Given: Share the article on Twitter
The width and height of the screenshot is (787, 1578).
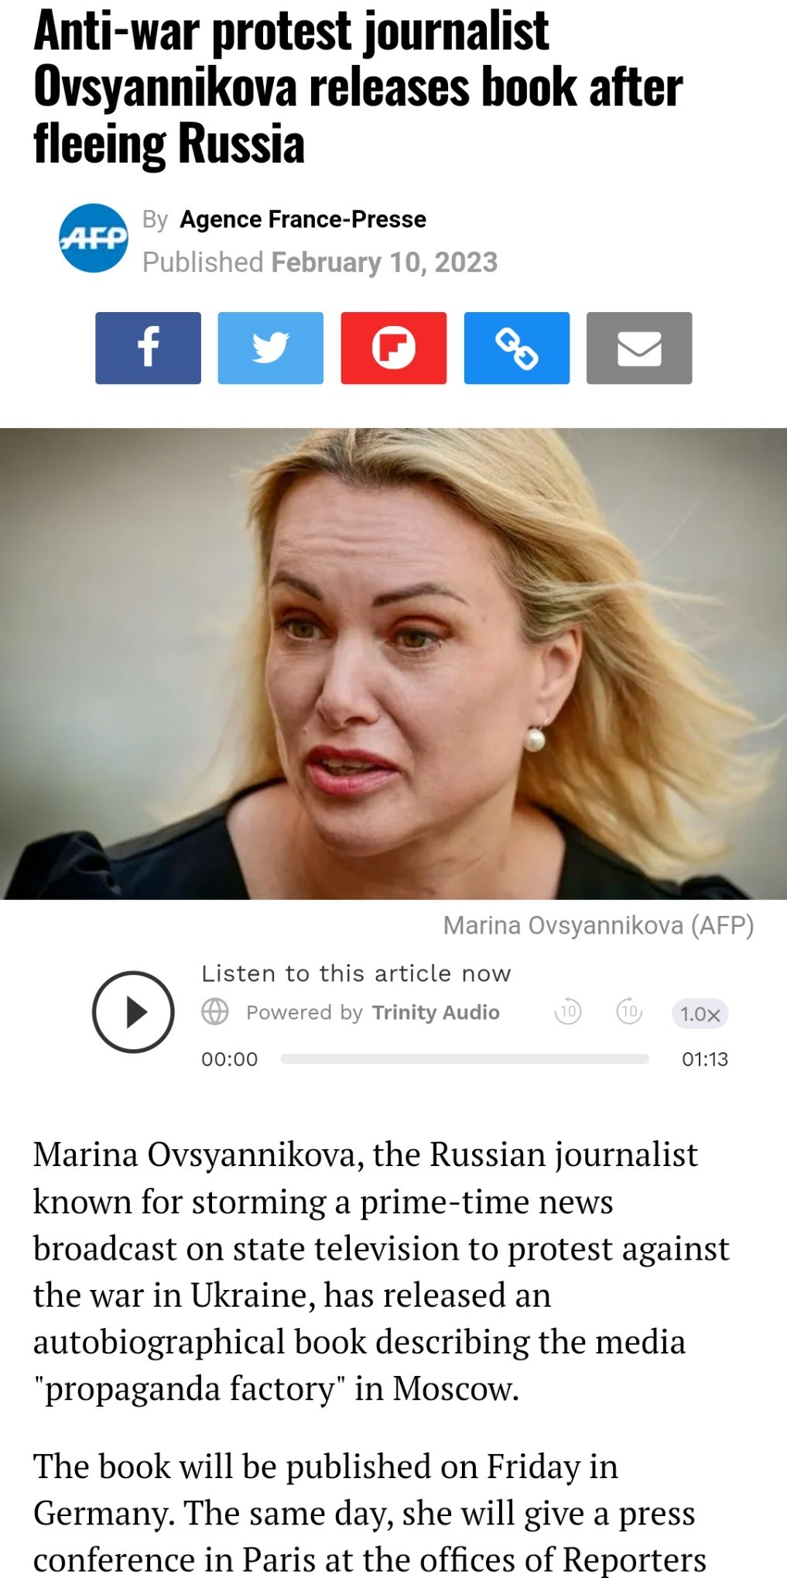Looking at the screenshot, I should pyautogui.click(x=270, y=348).
